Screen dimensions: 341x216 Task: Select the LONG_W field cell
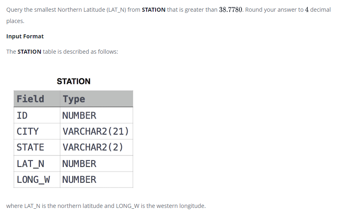(37, 180)
